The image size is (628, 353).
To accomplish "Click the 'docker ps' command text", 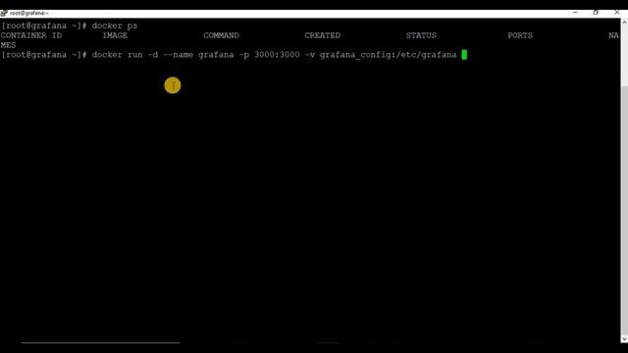I will click(x=115, y=25).
